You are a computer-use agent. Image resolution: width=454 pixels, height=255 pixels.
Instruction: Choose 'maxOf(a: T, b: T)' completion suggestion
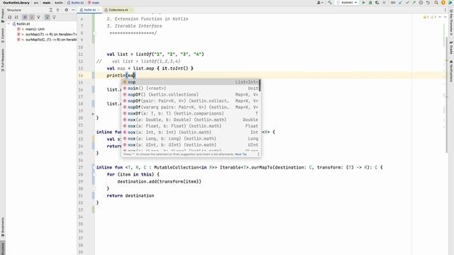(x=191, y=113)
